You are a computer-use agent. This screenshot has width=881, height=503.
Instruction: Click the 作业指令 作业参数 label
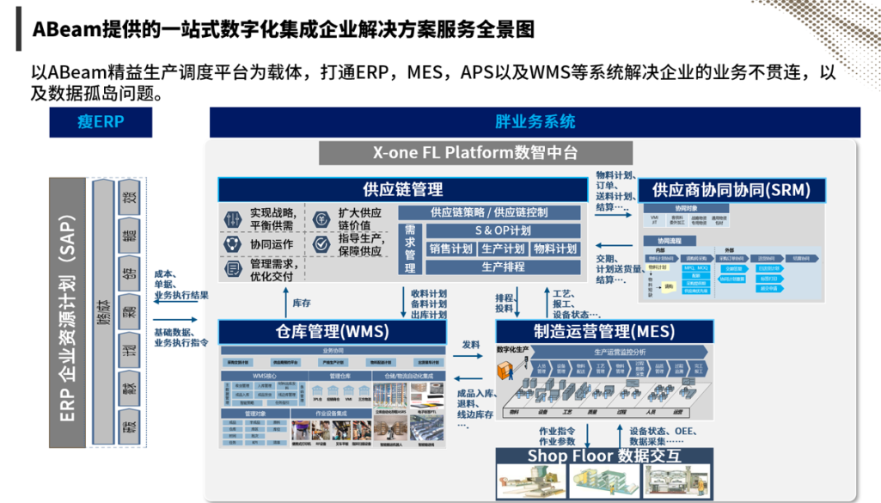point(557,436)
